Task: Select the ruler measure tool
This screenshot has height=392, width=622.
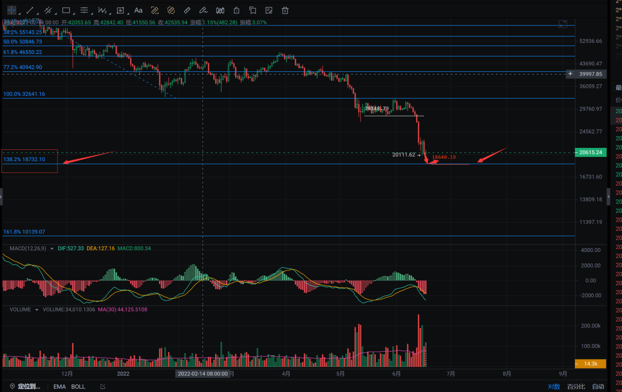Action: [187, 10]
